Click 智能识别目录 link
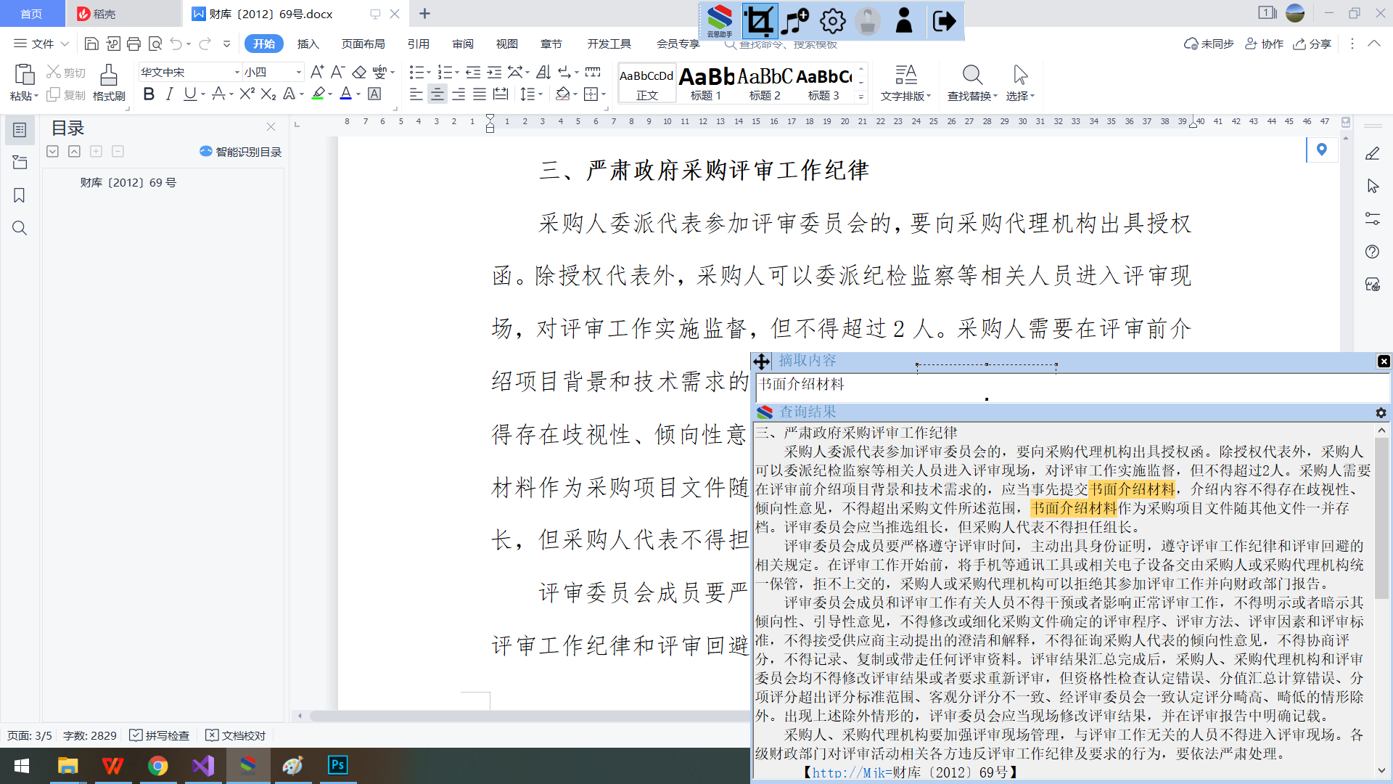 (240, 152)
